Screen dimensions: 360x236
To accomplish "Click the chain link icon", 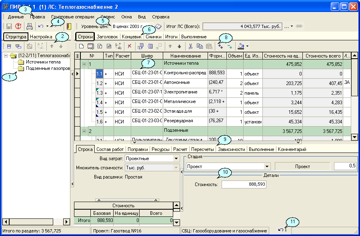I will (299, 26).
